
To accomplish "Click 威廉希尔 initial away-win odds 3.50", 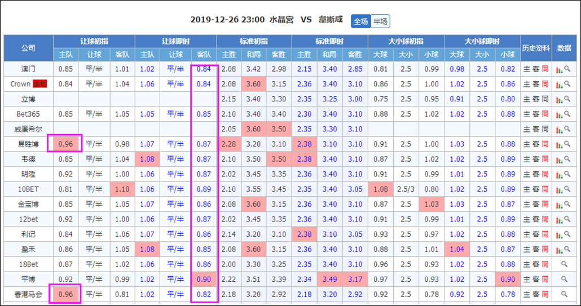I will [279, 129].
